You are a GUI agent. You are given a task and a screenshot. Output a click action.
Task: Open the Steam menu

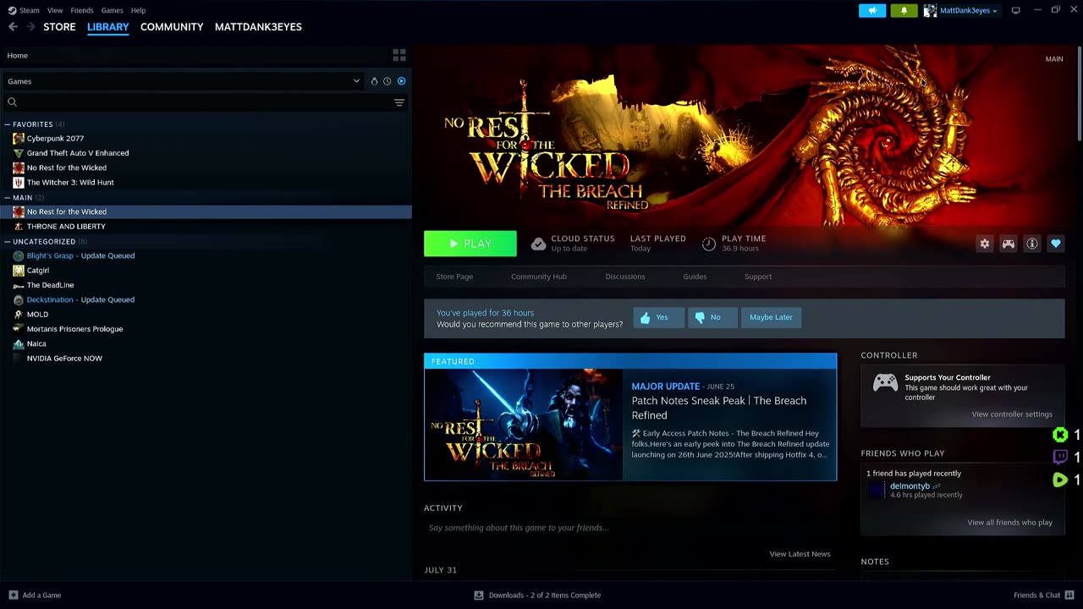click(24, 10)
